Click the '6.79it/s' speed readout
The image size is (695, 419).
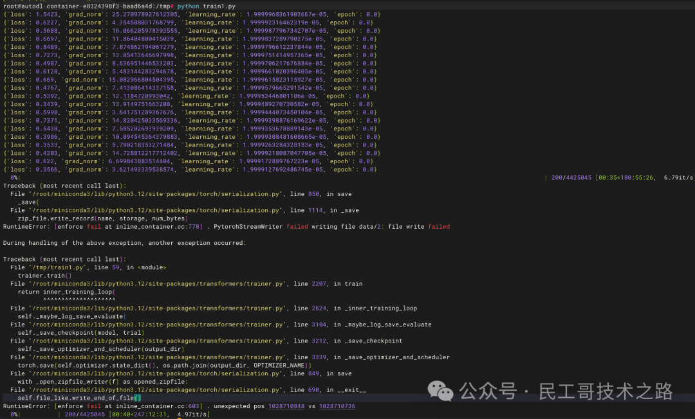pyautogui.click(x=679, y=177)
